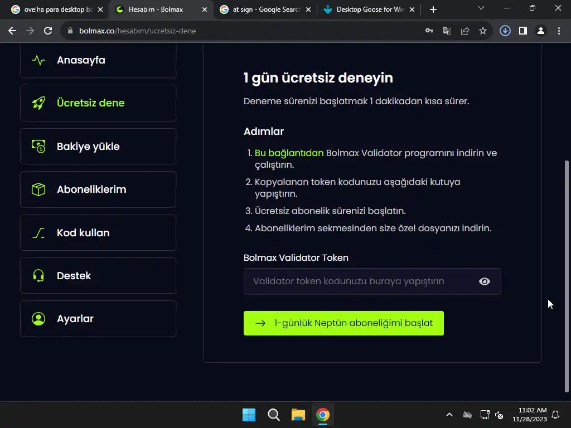
Task: Click the 1 gün ücretsiz deneyin heading
Action: click(x=318, y=78)
